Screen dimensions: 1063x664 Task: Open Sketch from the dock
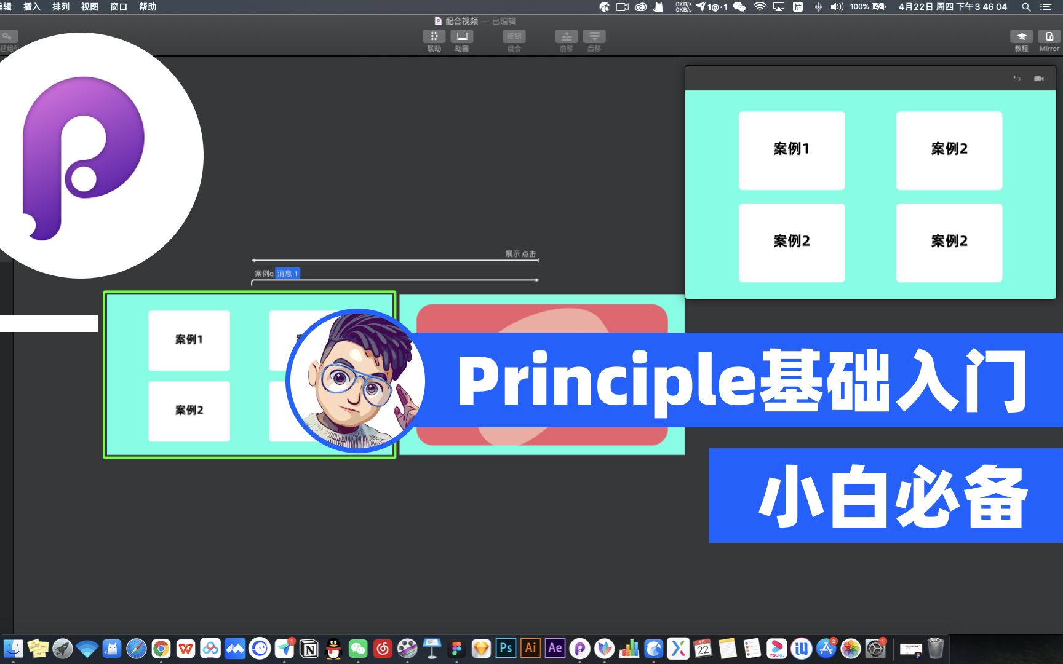(481, 649)
